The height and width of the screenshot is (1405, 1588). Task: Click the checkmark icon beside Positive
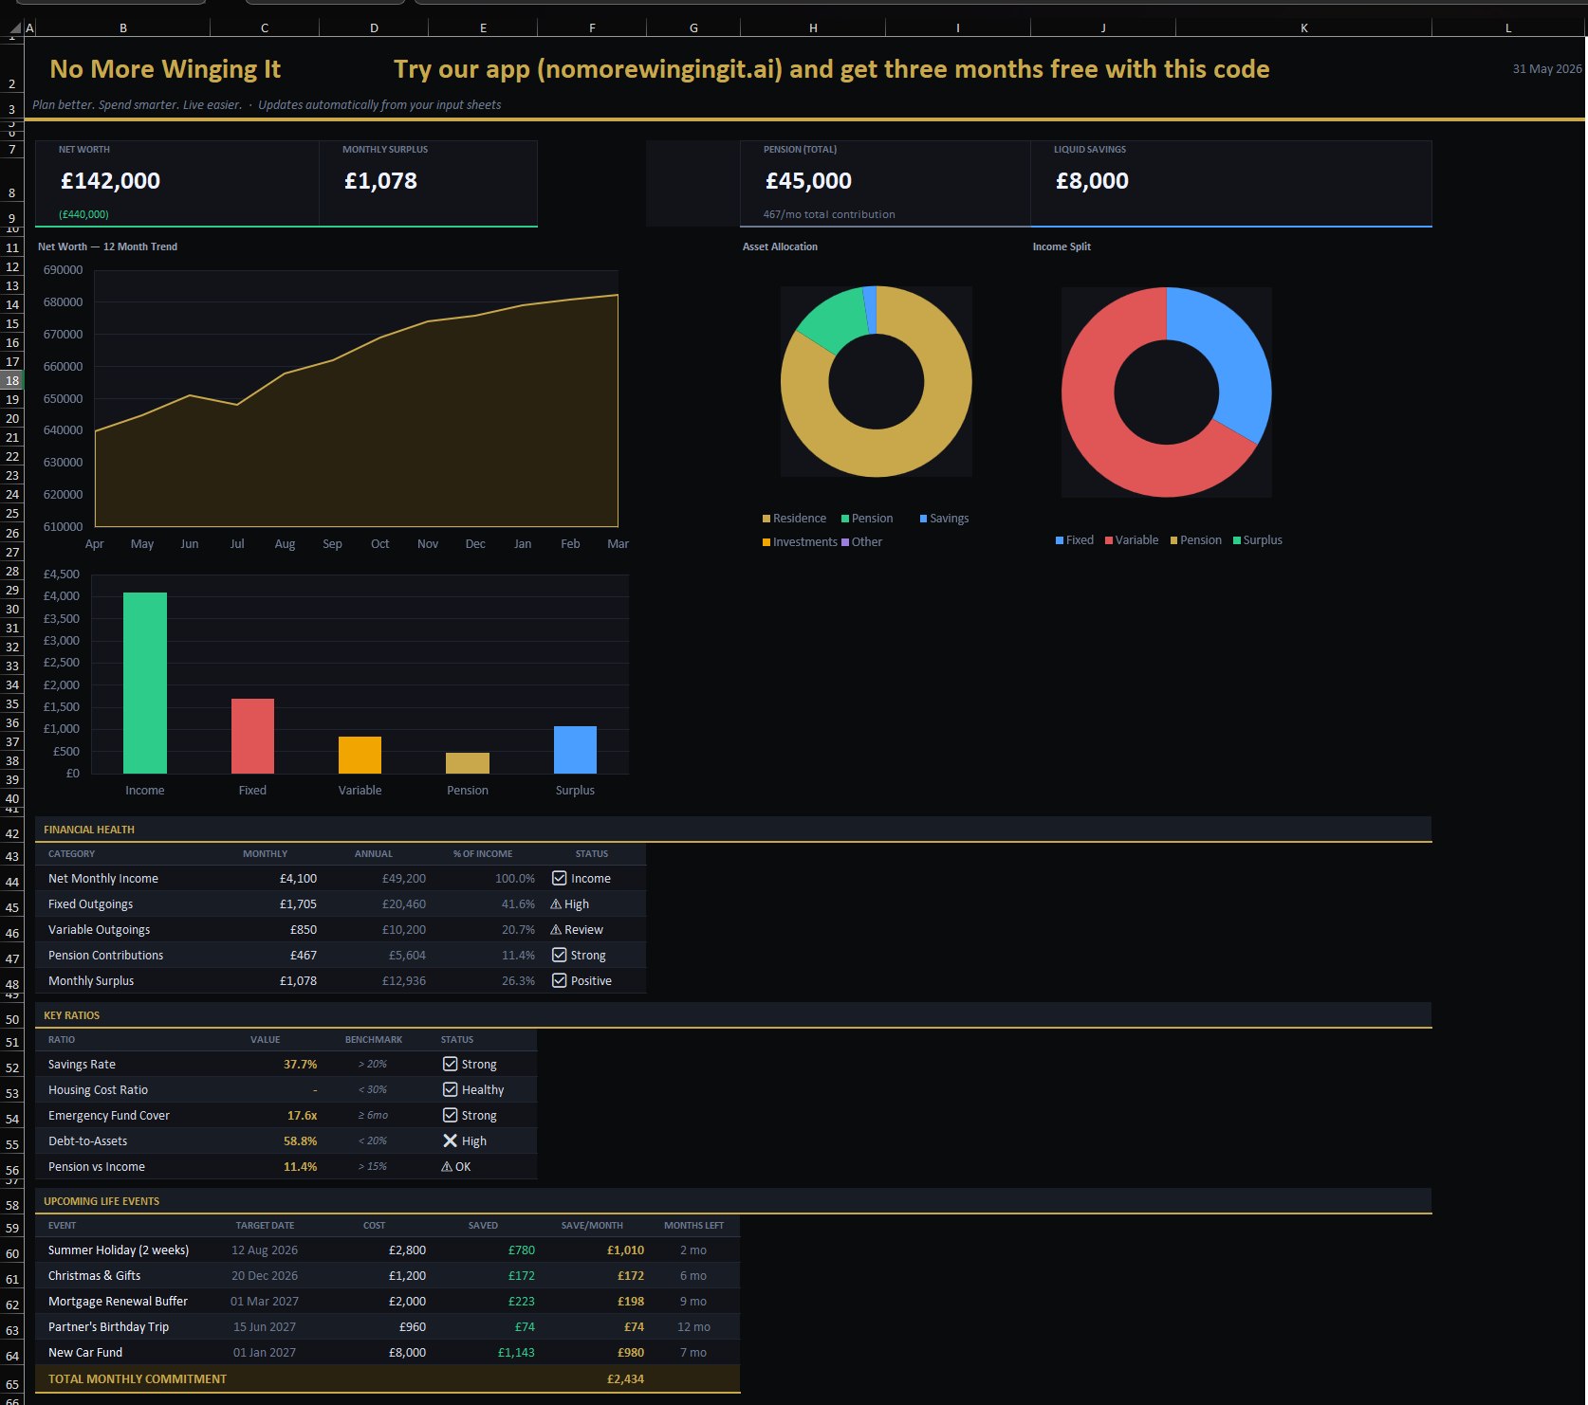click(560, 980)
